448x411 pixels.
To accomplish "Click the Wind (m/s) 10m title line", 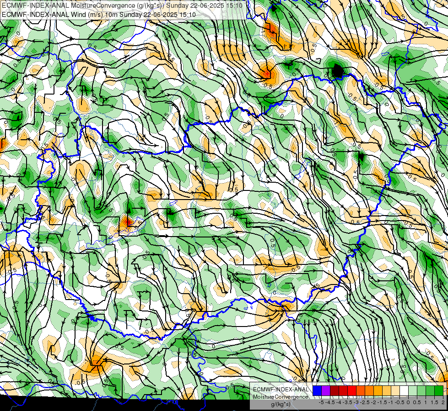I will (98, 14).
